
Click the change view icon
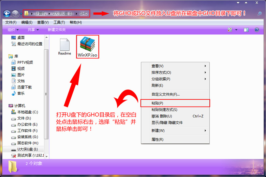pos(230,30)
